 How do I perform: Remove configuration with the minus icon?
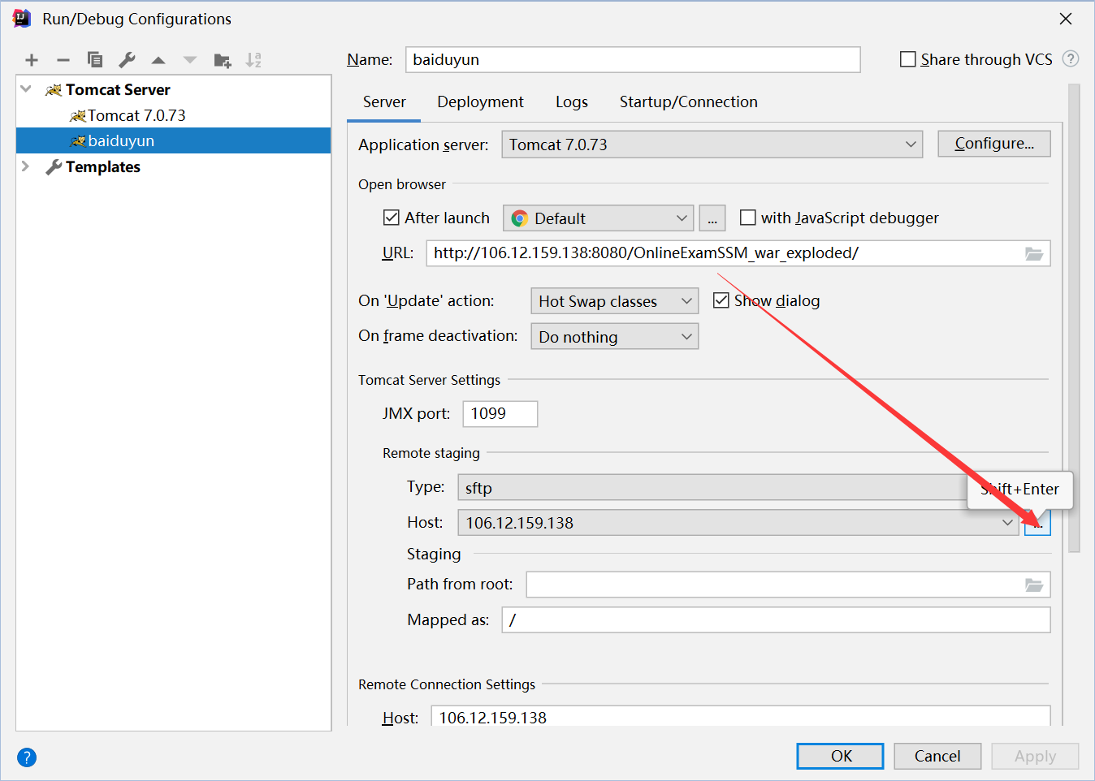pyautogui.click(x=63, y=60)
